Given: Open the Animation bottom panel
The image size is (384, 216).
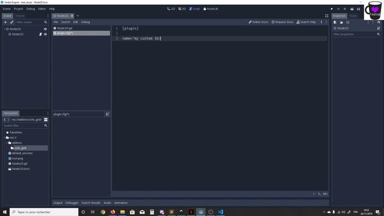Looking at the screenshot, I should click(x=121, y=203).
